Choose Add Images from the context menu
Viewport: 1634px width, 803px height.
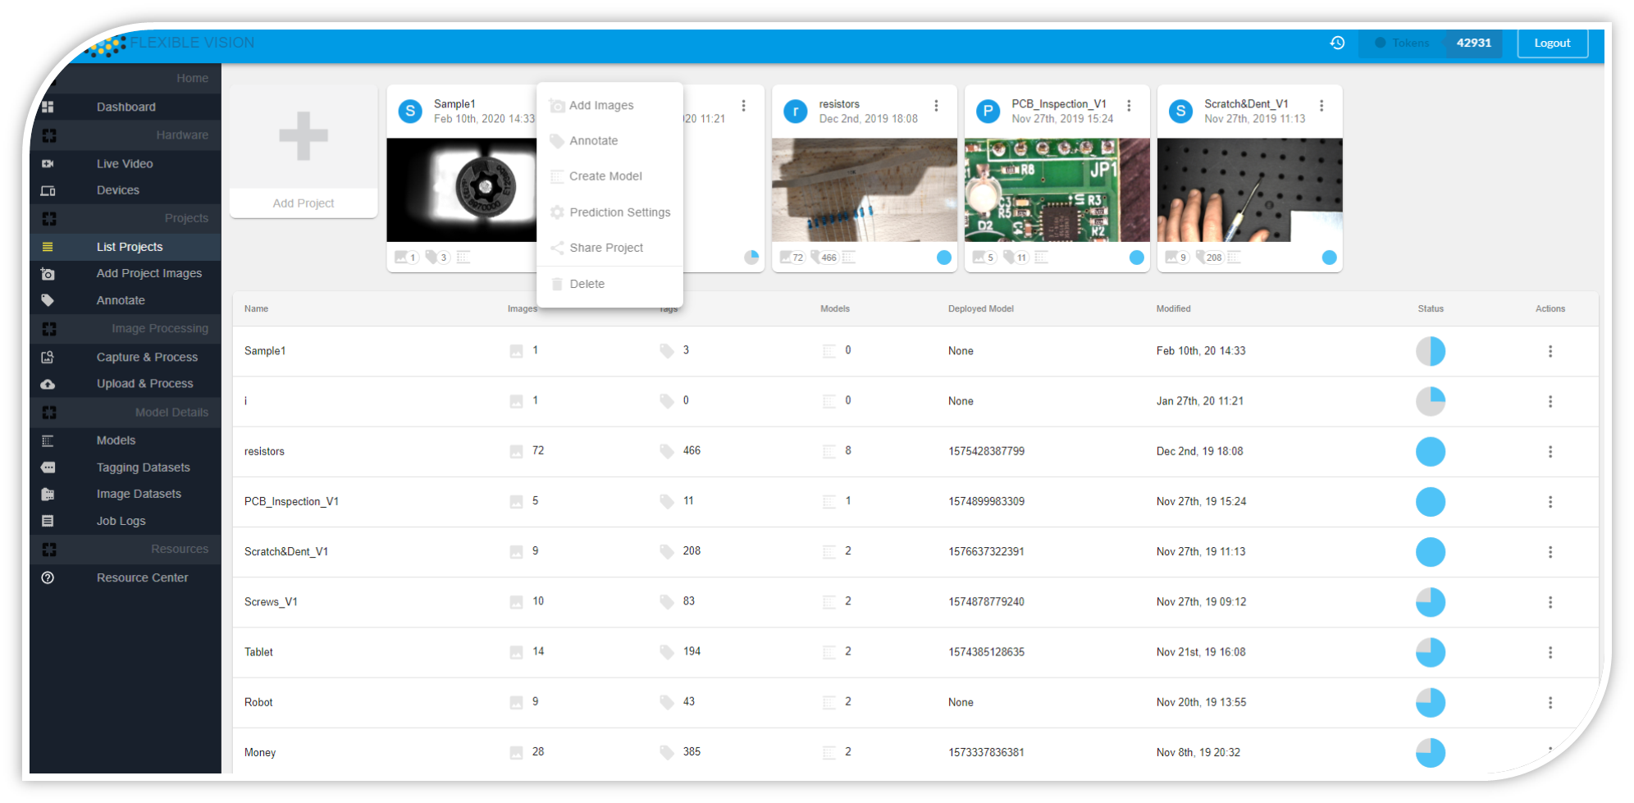click(609, 105)
